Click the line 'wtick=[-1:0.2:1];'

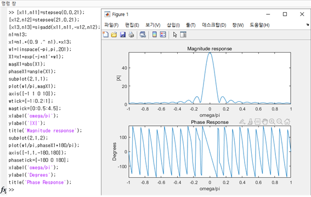31,101
